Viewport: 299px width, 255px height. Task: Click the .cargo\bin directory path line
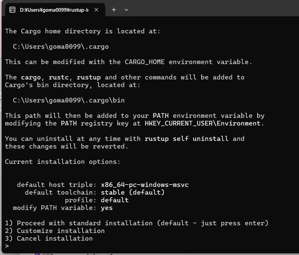(69, 100)
